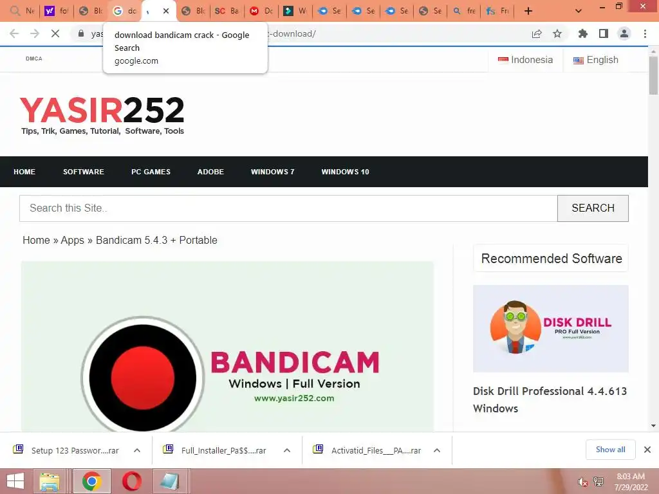Click Show all downloads button
The width and height of the screenshot is (659, 494).
(610, 450)
